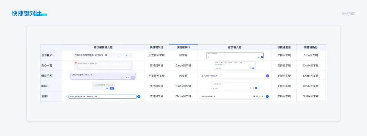Click the 文心一言 edit input box
This screenshot has width=367, height=136.
104,66
